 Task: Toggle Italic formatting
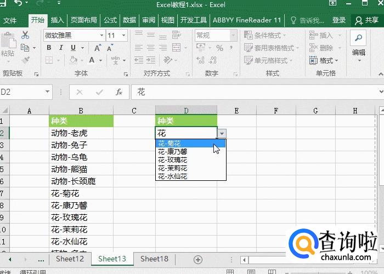pyautogui.click(x=61, y=48)
